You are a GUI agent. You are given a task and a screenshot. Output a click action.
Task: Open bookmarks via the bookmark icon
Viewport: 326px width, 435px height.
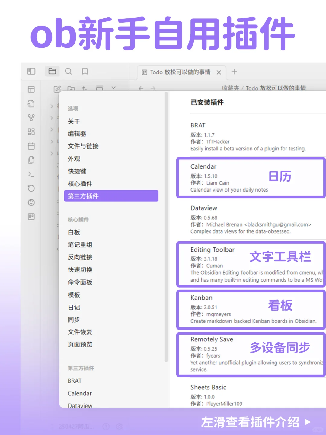pyautogui.click(x=85, y=71)
